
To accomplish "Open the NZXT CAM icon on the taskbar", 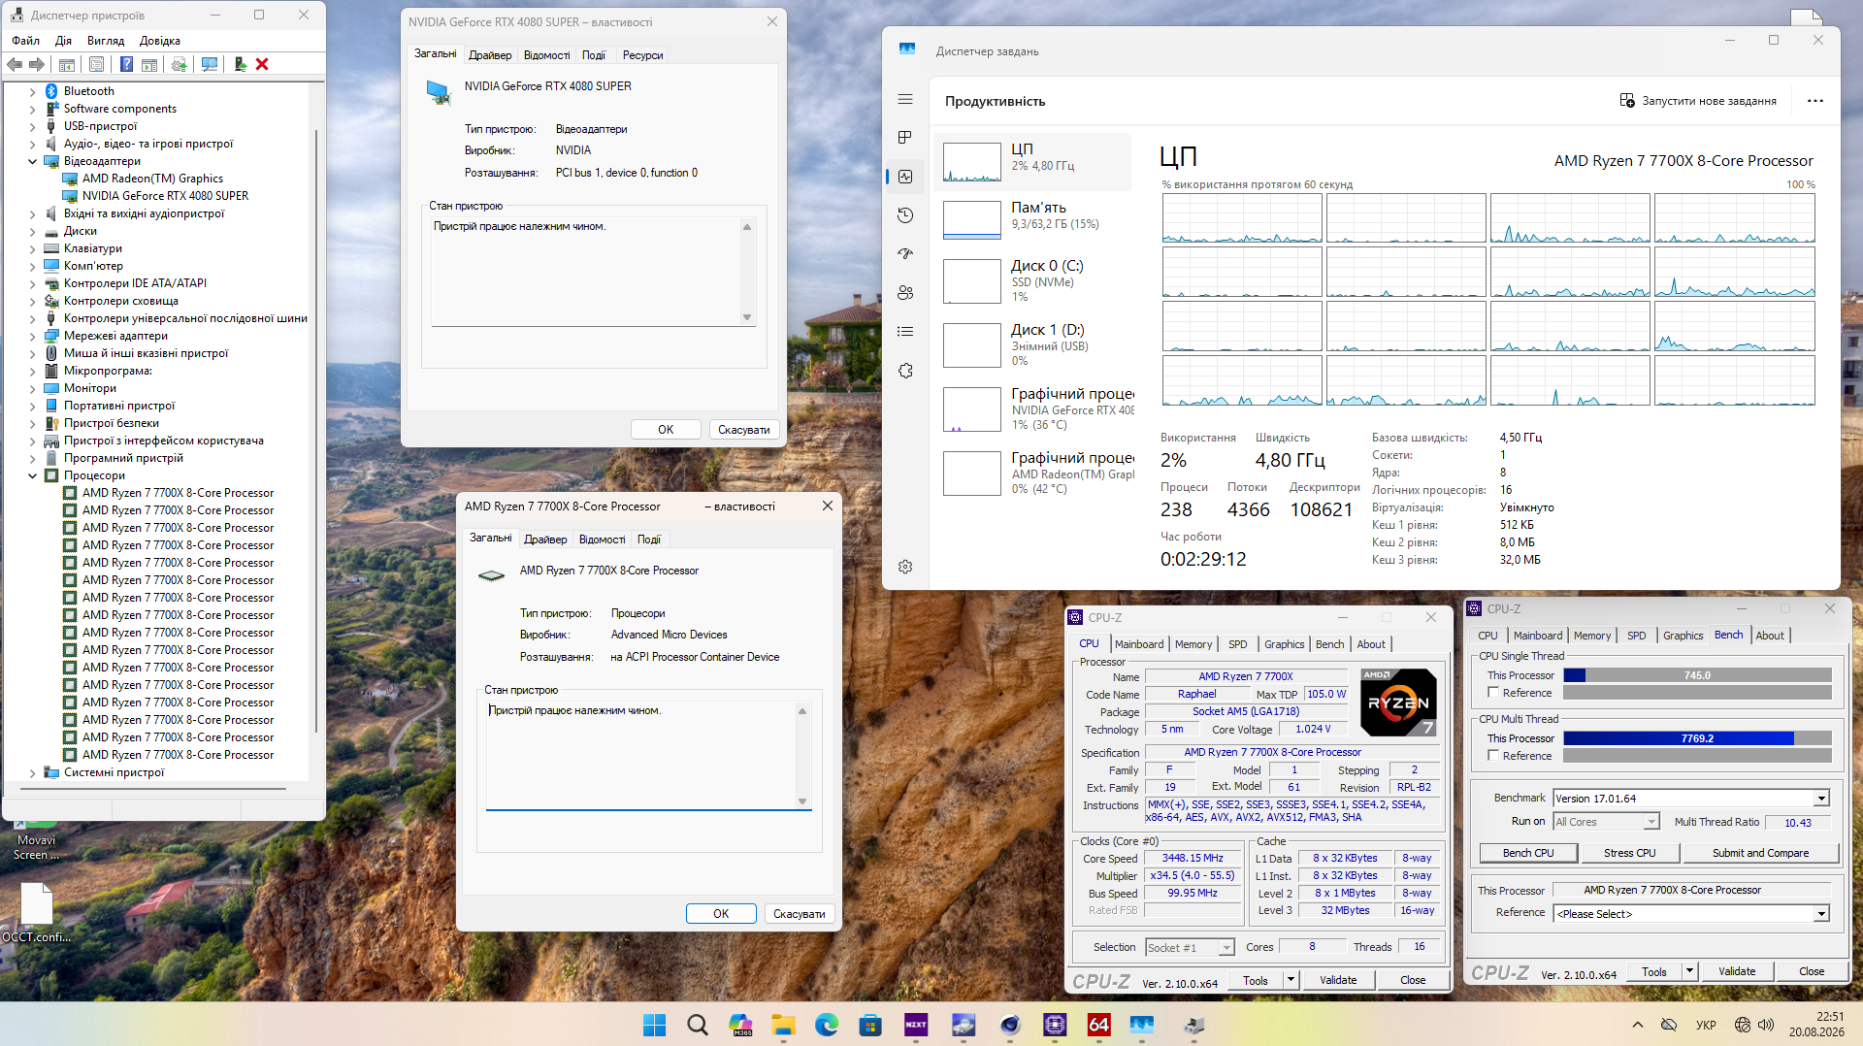I will tap(916, 1025).
